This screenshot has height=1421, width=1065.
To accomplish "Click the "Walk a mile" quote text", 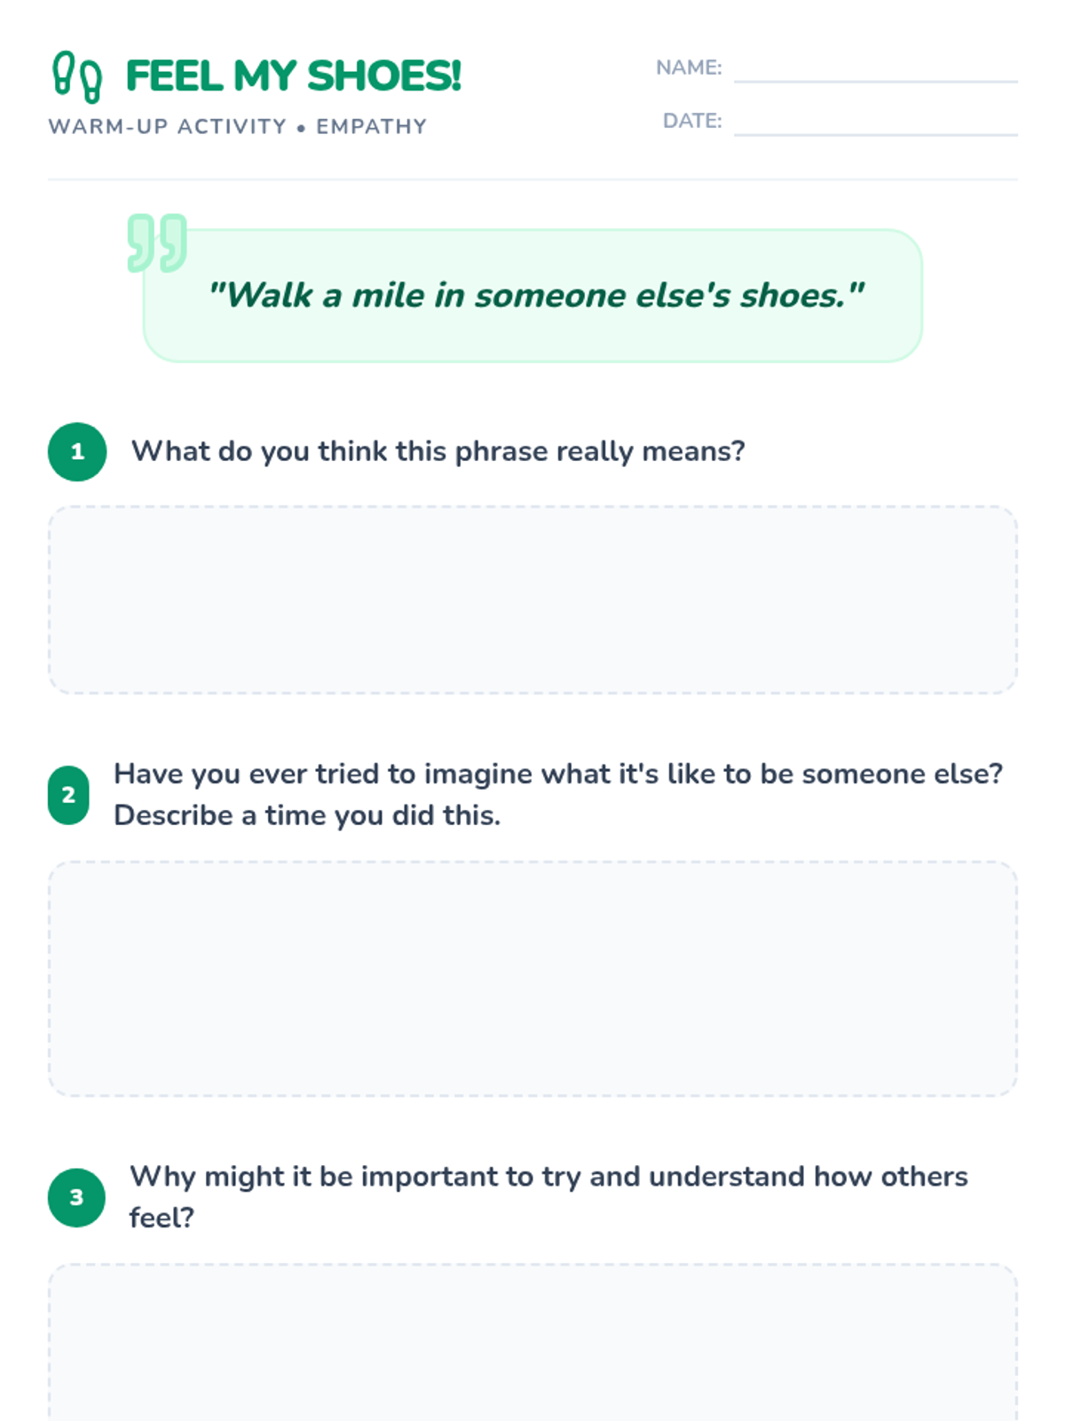I will (x=536, y=296).
